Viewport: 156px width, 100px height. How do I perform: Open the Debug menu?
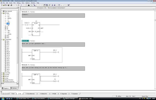click(18, 3)
